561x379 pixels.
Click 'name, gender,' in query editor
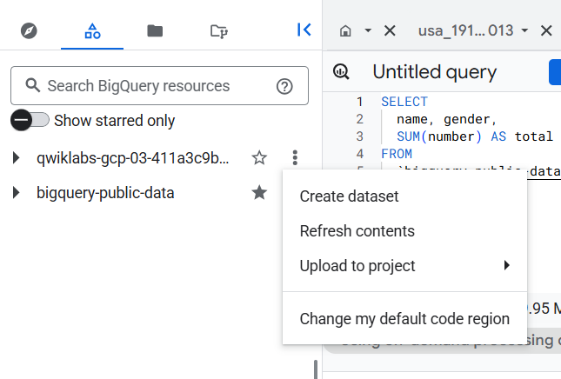pyautogui.click(x=447, y=119)
